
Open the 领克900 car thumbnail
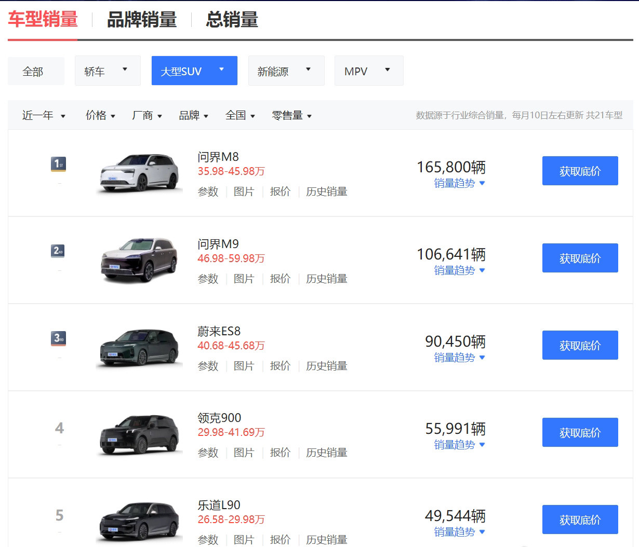[x=139, y=435]
